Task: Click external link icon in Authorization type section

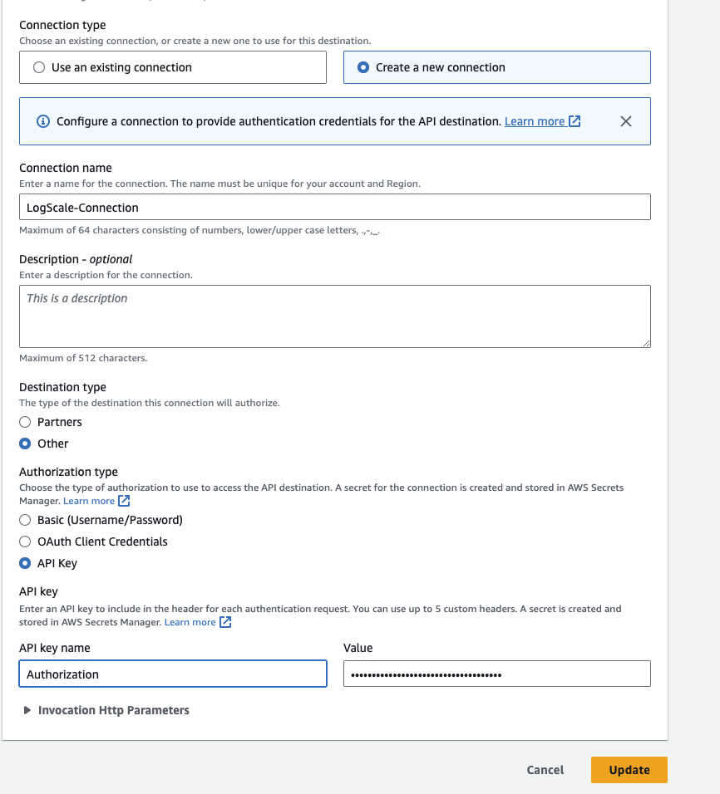Action: tap(124, 501)
